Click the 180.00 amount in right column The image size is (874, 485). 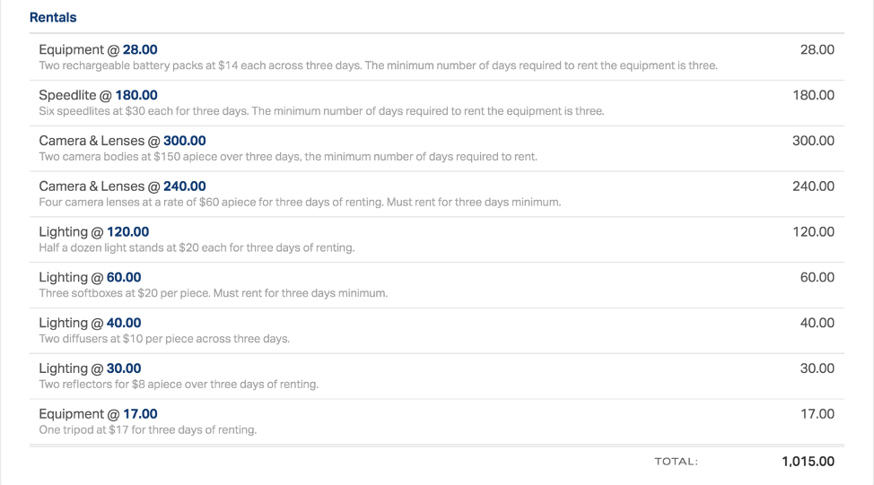click(x=813, y=95)
